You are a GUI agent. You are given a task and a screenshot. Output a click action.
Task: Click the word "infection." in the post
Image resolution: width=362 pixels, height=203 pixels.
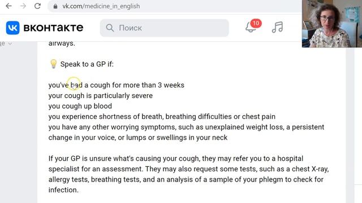[x=63, y=190]
